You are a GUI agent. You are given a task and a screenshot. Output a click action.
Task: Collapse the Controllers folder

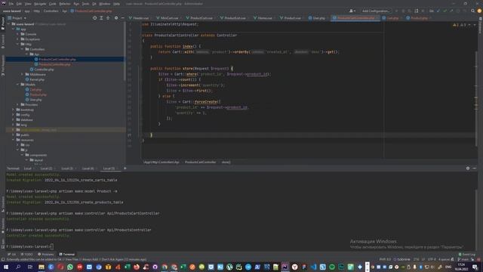tap(22, 49)
